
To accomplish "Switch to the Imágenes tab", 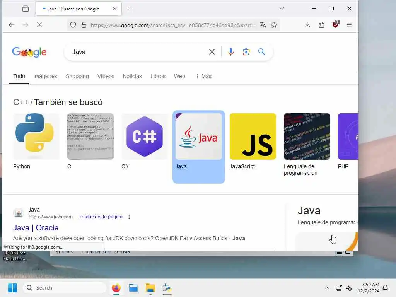I will coord(46,76).
